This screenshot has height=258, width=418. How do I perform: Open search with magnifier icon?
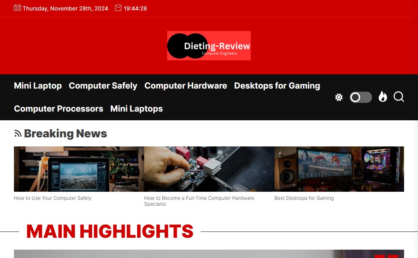point(399,97)
